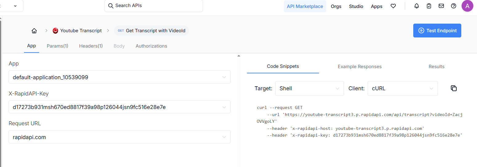477x167 pixels.
Task: Switch to the Params(1) tab
Action: 58,46
